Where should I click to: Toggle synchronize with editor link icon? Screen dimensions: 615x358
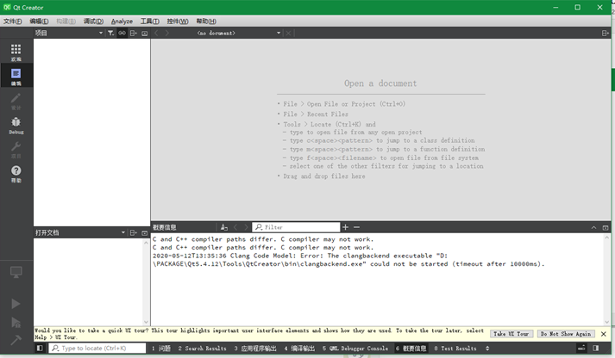click(122, 34)
